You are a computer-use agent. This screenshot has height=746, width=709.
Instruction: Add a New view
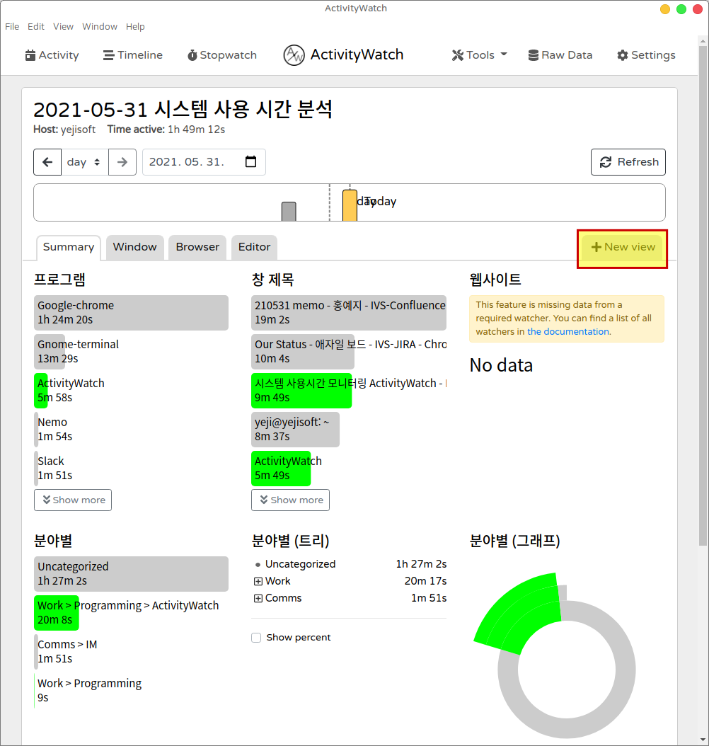(x=623, y=247)
